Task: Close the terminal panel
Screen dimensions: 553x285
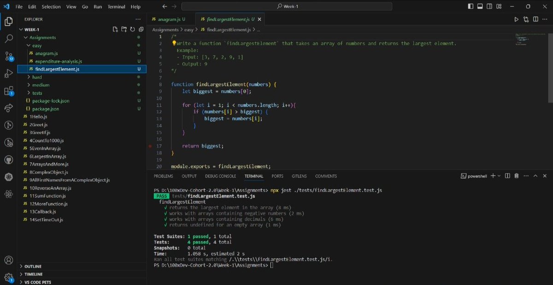Action: (545, 176)
